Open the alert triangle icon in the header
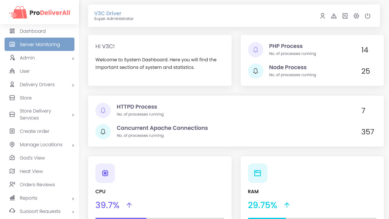Image resolution: width=389 pixels, height=219 pixels. pos(334,16)
